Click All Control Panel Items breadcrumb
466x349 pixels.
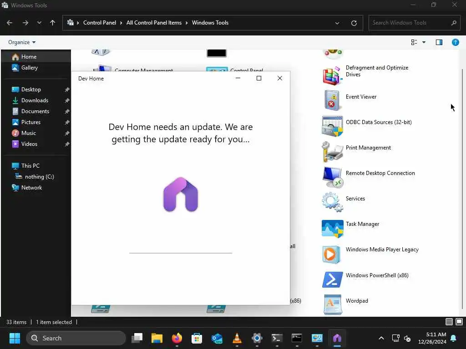coord(154,23)
